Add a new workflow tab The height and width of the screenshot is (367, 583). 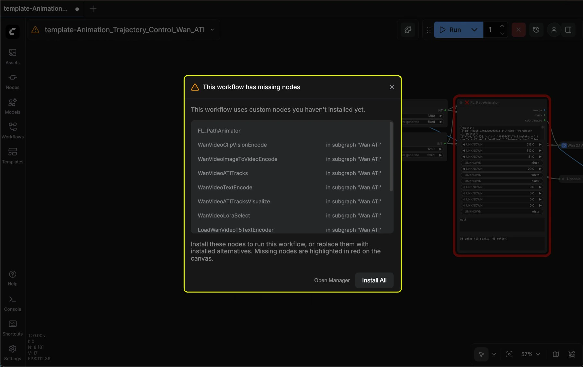pyautogui.click(x=93, y=9)
